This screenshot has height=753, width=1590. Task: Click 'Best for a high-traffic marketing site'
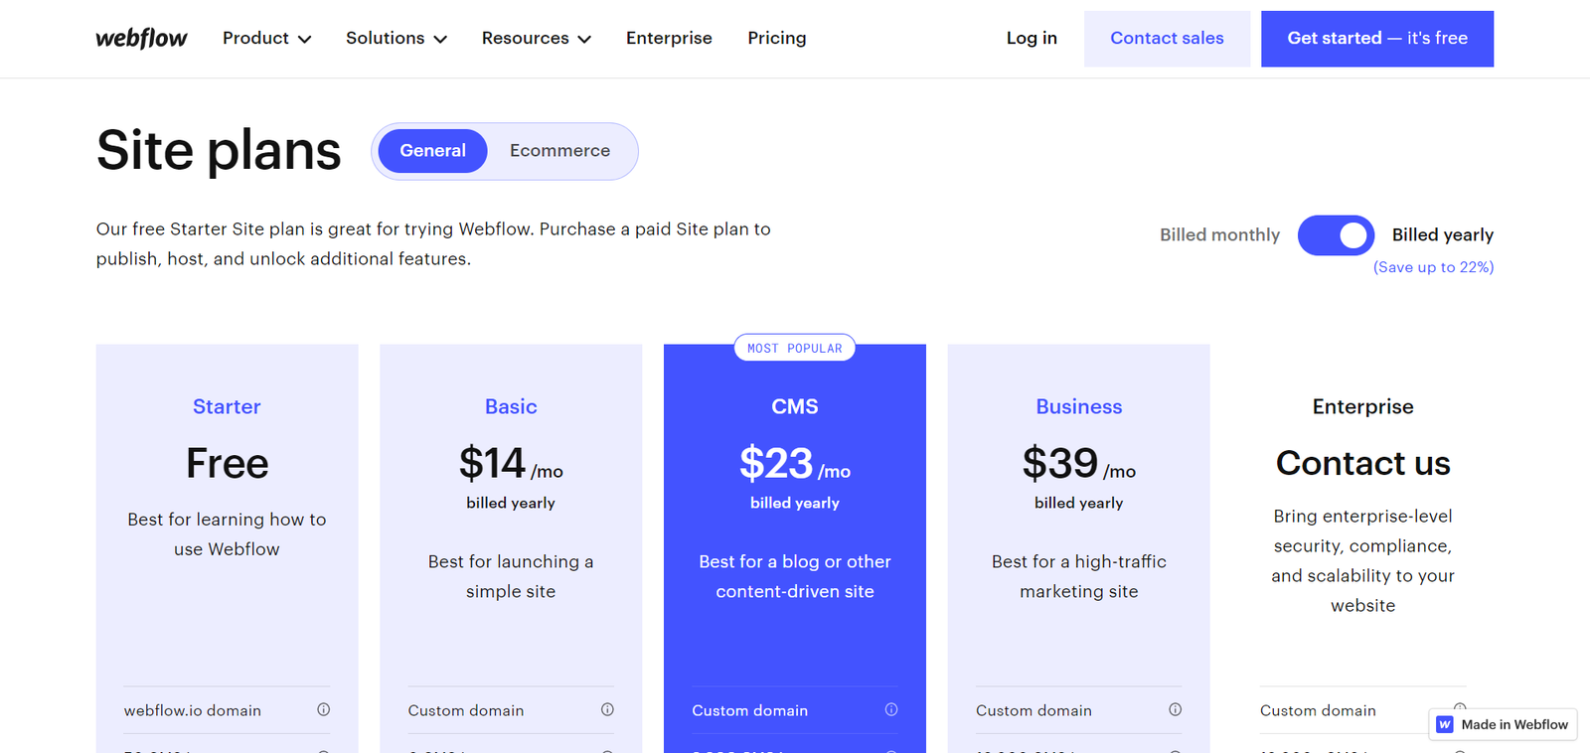click(x=1079, y=576)
